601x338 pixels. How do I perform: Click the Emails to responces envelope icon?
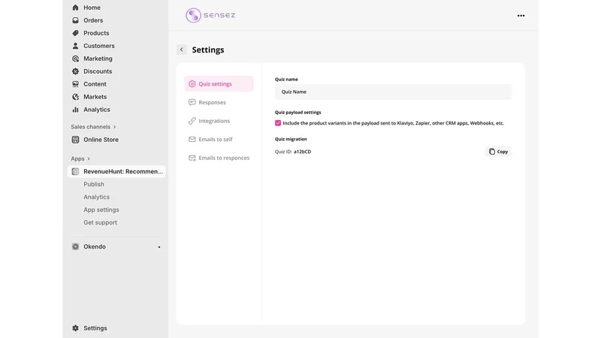pos(192,158)
